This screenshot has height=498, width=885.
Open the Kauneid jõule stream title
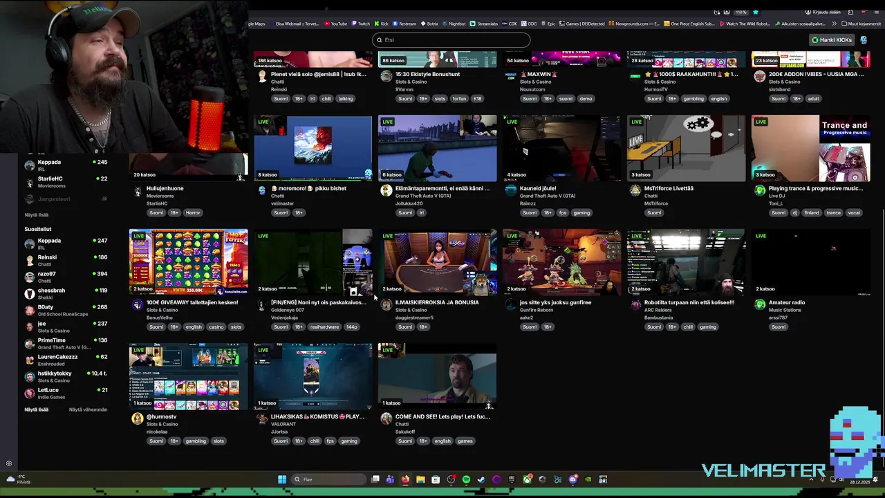[538, 188]
